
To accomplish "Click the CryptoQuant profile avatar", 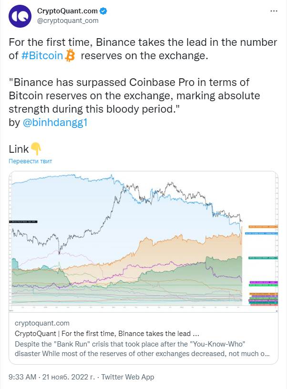I will coord(20,16).
